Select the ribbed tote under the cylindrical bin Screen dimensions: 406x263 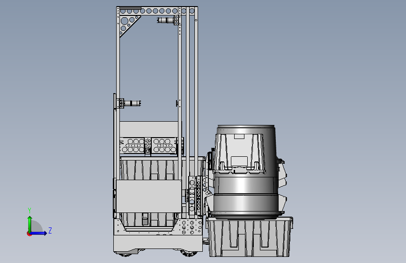pyautogui.click(x=250, y=237)
